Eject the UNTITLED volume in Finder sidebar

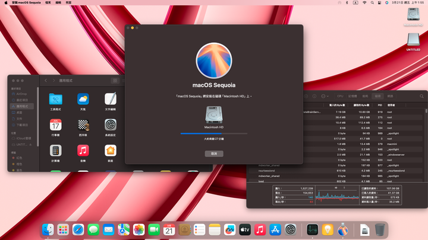click(30, 145)
